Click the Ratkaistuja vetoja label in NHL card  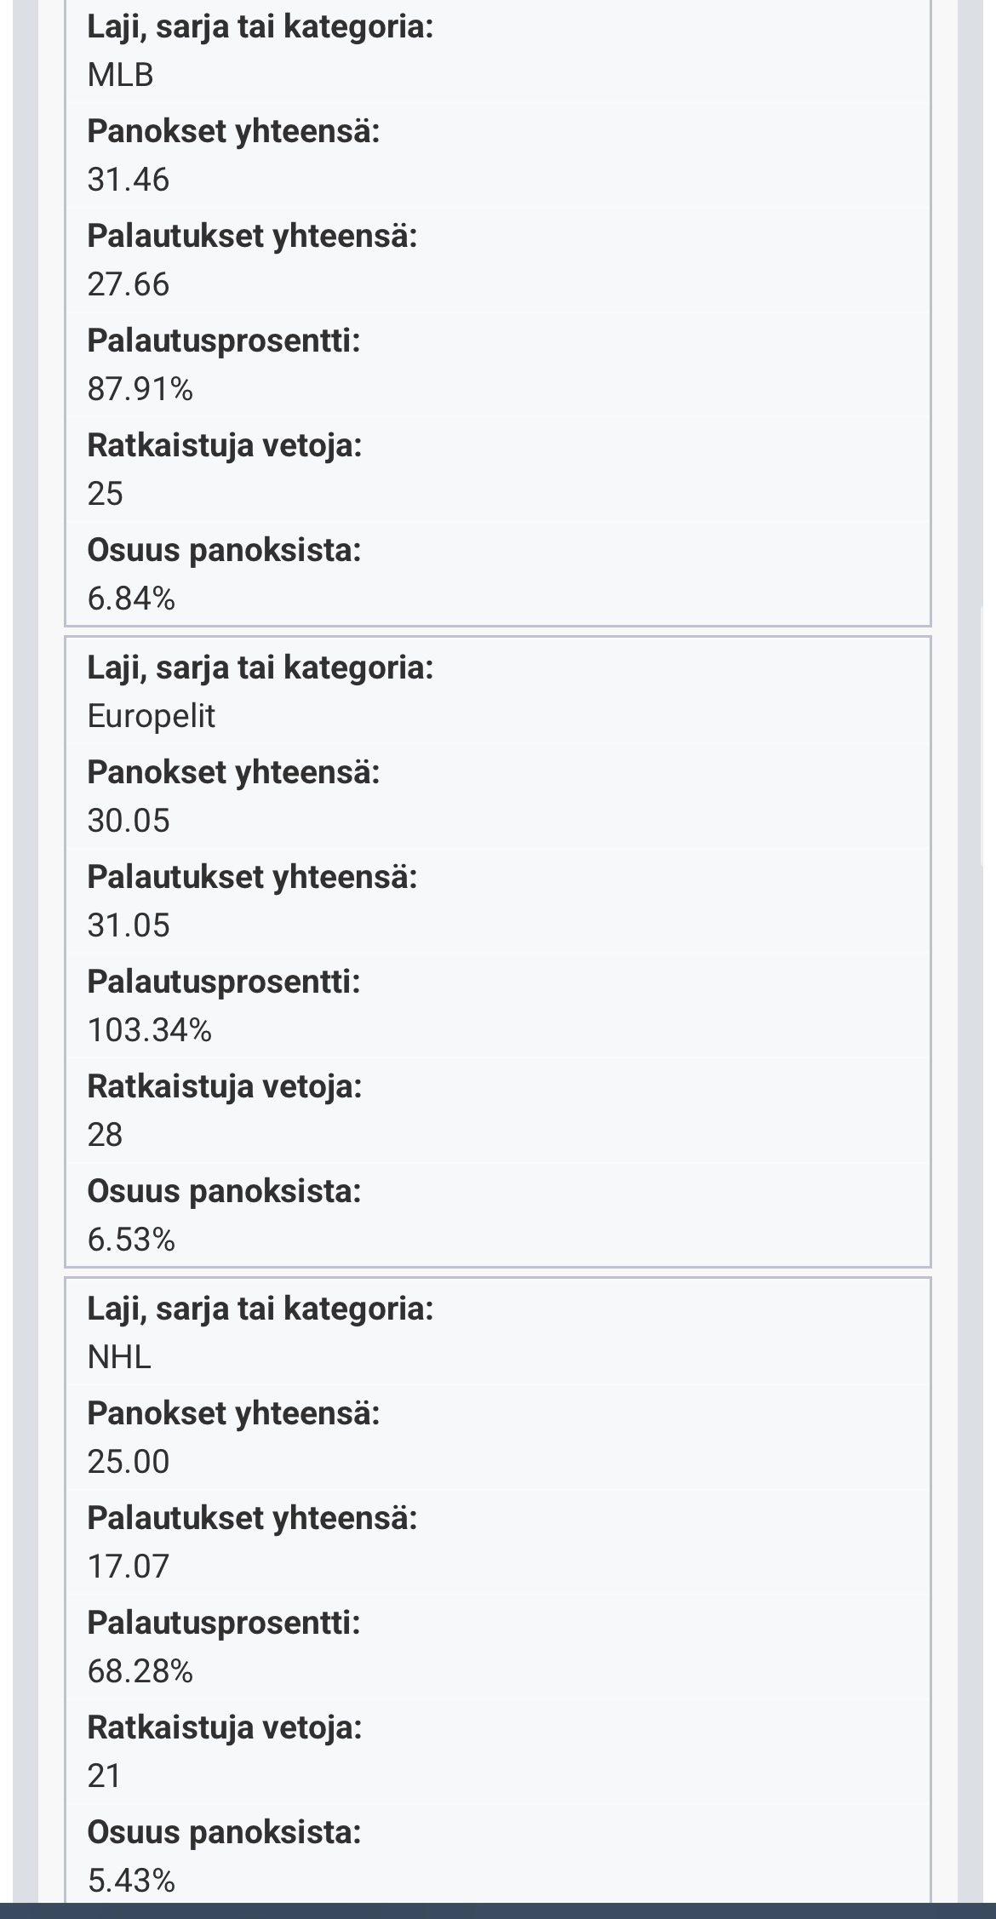(225, 1727)
